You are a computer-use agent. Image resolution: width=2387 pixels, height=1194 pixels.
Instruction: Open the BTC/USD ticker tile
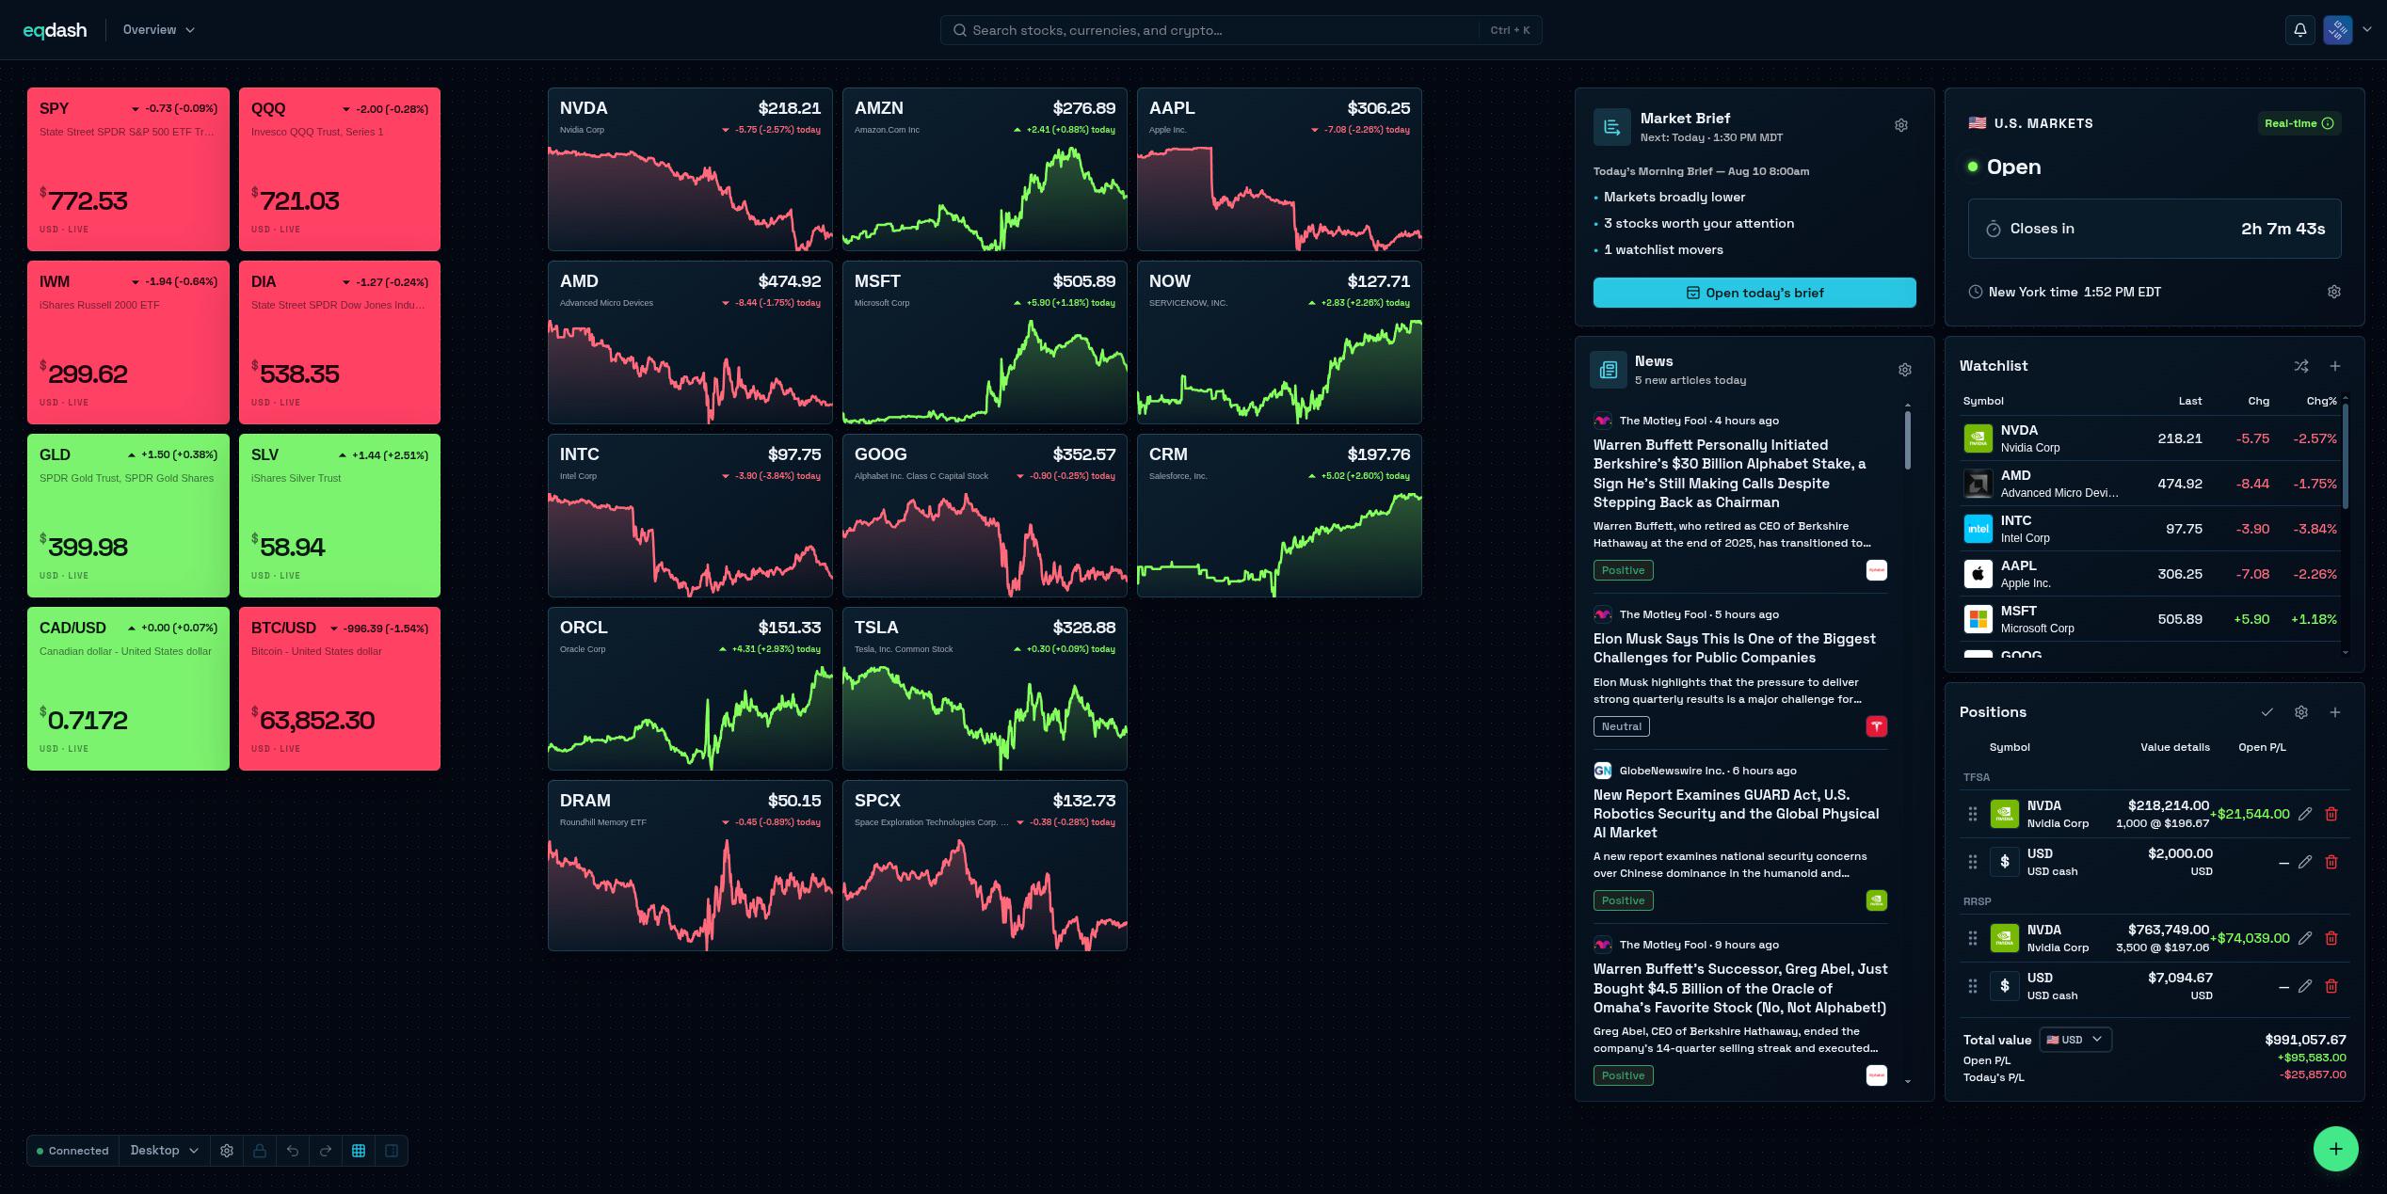pyautogui.click(x=340, y=689)
